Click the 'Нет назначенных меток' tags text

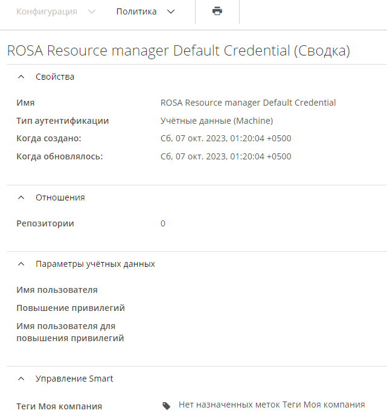point(272,405)
